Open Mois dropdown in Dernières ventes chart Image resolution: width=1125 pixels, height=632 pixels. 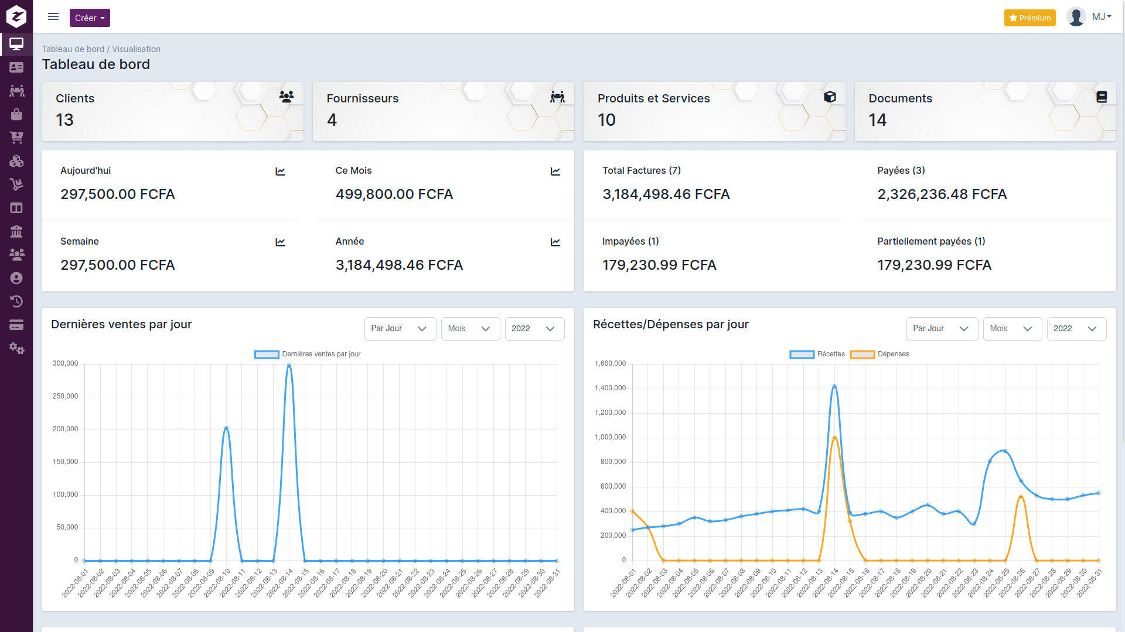[471, 329]
